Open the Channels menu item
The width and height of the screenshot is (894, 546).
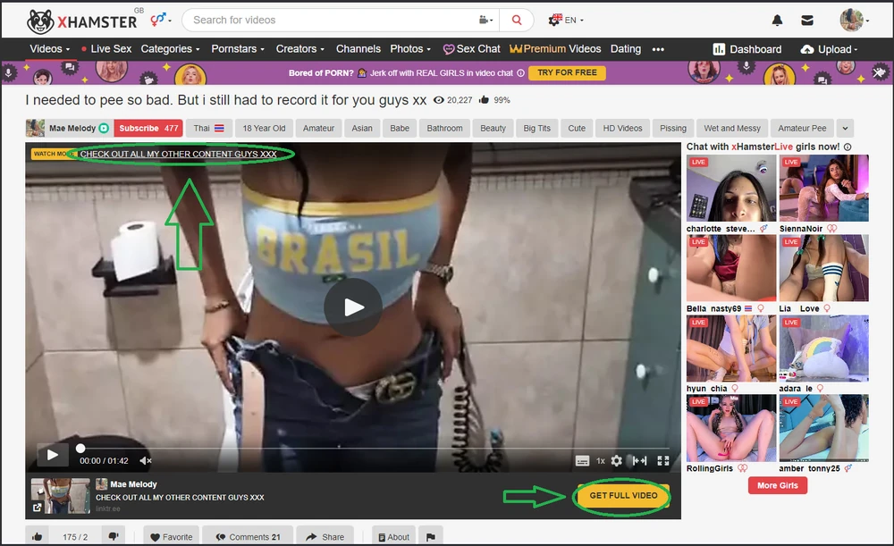pos(358,49)
